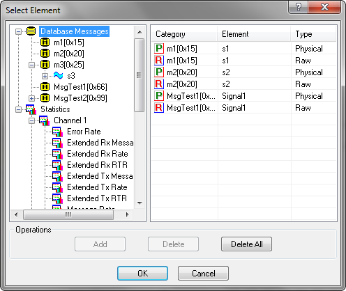Click the tree scroll left arrow
The image size is (346, 291).
(16, 214)
